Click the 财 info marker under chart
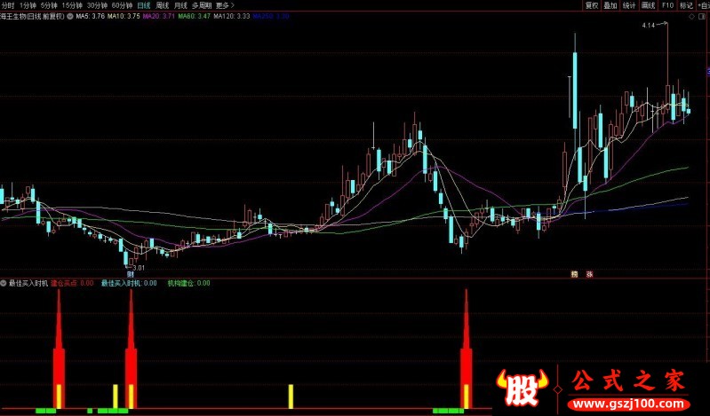The width and height of the screenshot is (710, 416). (131, 273)
